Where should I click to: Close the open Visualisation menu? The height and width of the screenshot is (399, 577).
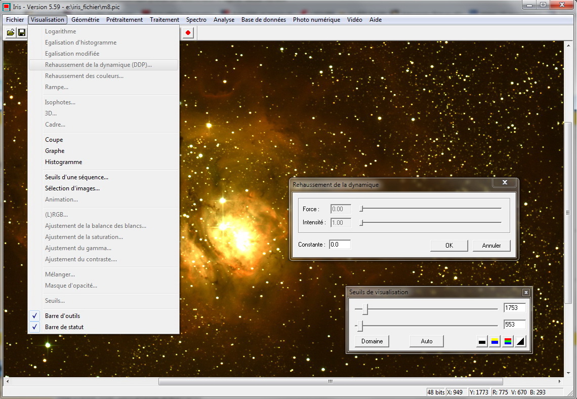click(48, 20)
